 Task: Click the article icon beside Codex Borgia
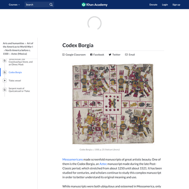pyautogui.click(x=5, y=72)
